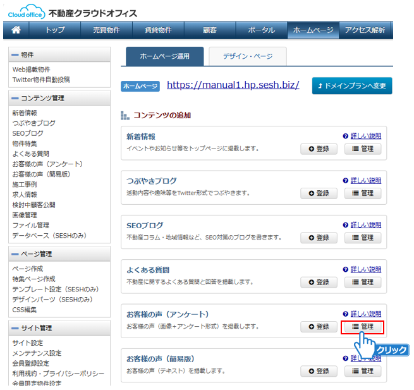The height and width of the screenshot is (390, 414).
Task: Collapse the コンテンツ管理 sidebar section
Action: 15,98
